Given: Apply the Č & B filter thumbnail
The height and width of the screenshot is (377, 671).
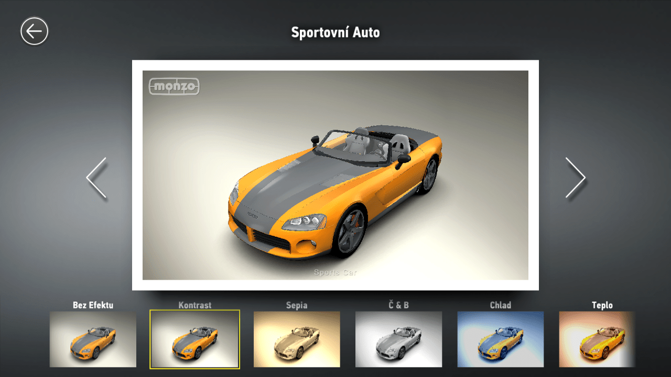Looking at the screenshot, I should coord(398,339).
